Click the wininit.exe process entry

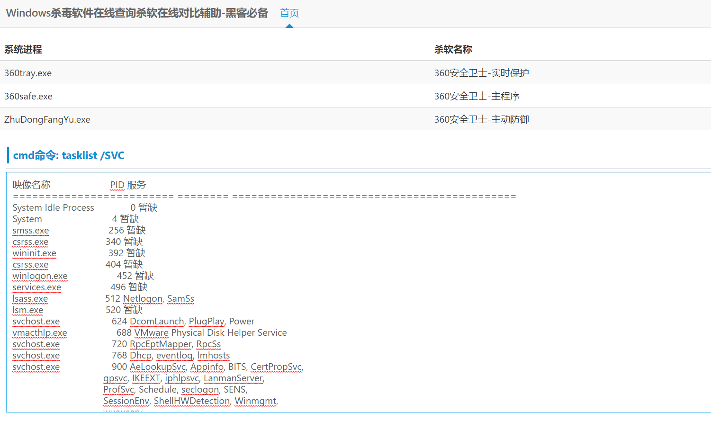[34, 253]
